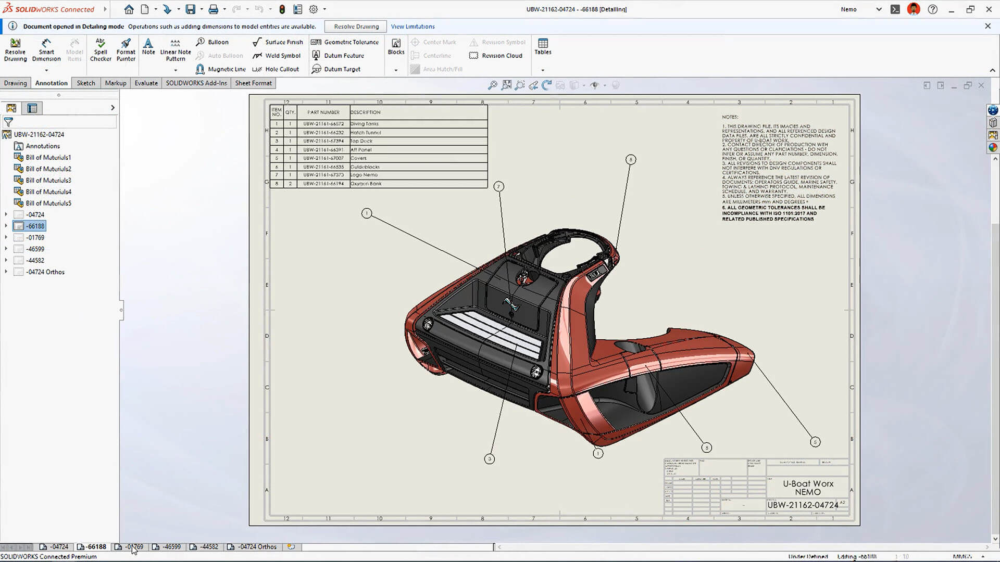1000x562 pixels.
Task: Switch to the Drawing ribbon tab
Action: tap(16, 83)
